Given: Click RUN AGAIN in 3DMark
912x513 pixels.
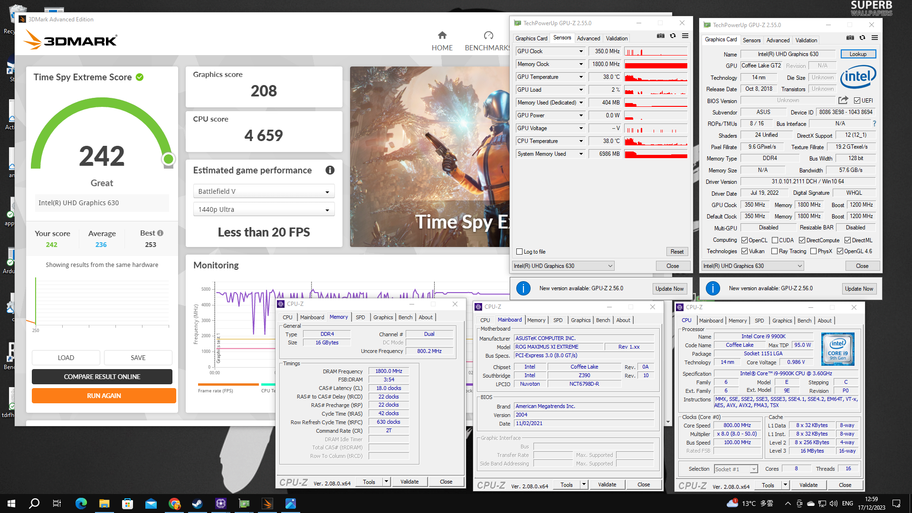Looking at the screenshot, I should (104, 396).
